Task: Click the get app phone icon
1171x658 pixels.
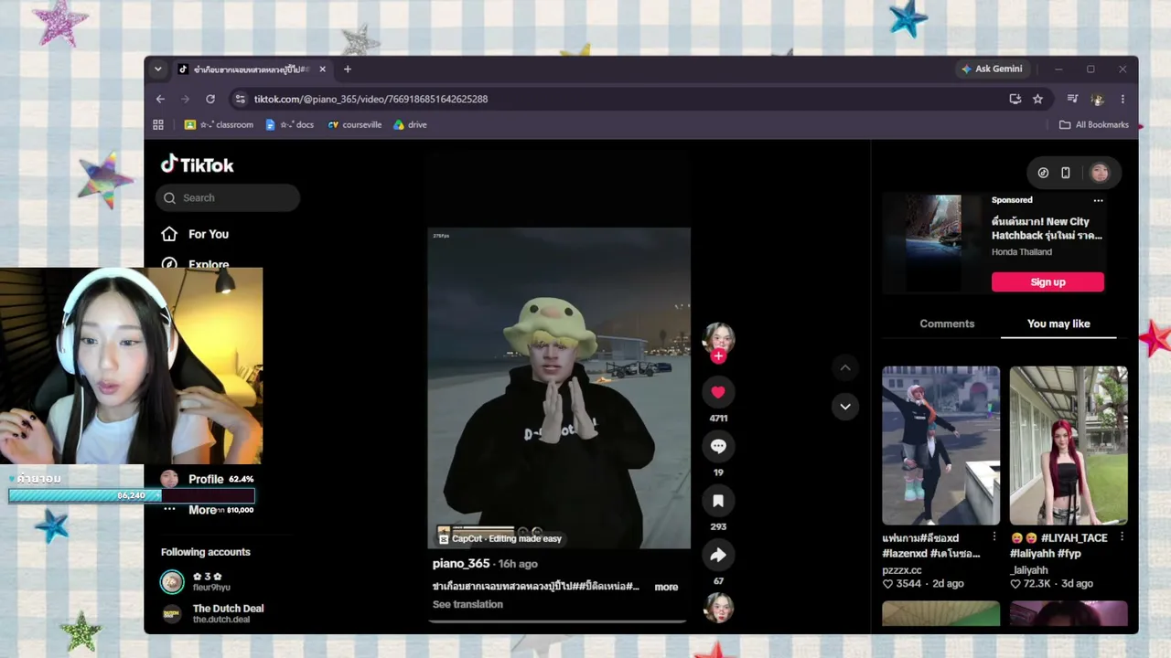Action: [x=1066, y=173]
